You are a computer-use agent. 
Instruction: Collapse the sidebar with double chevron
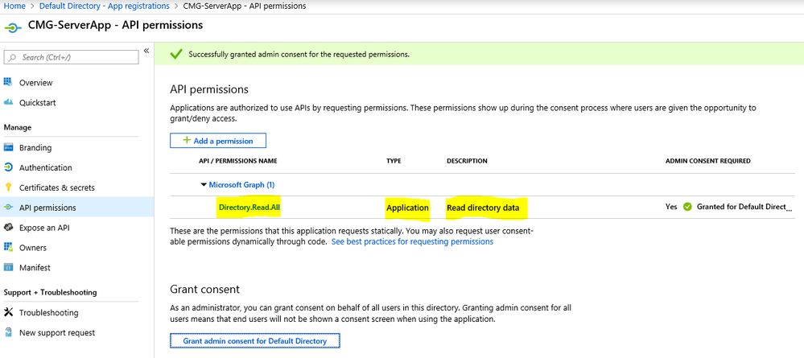click(146, 51)
